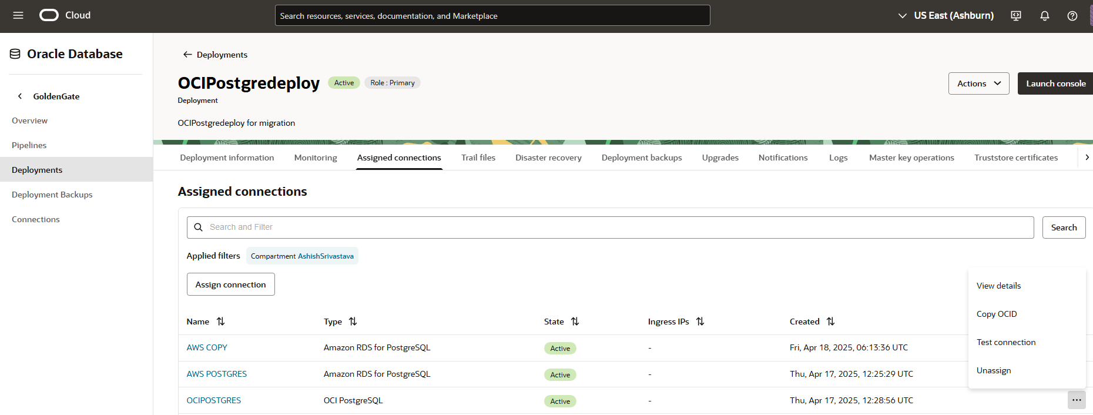This screenshot has width=1093, height=415.
Task: Click the Active state badge for AWS COPY
Action: click(x=560, y=349)
